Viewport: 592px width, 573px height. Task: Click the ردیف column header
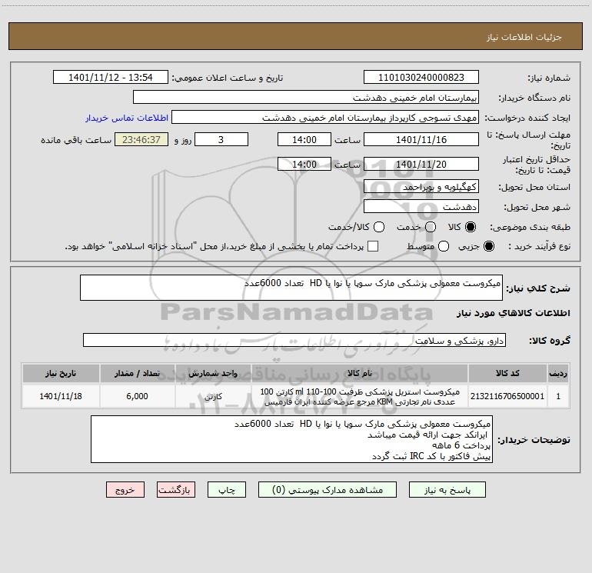tap(558, 373)
